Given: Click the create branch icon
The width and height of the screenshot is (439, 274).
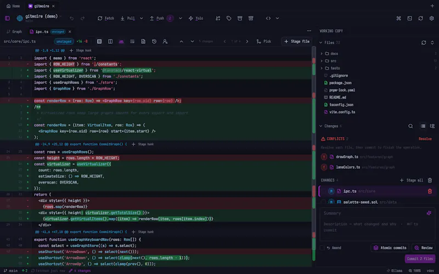Looking at the screenshot, I should (218, 18).
